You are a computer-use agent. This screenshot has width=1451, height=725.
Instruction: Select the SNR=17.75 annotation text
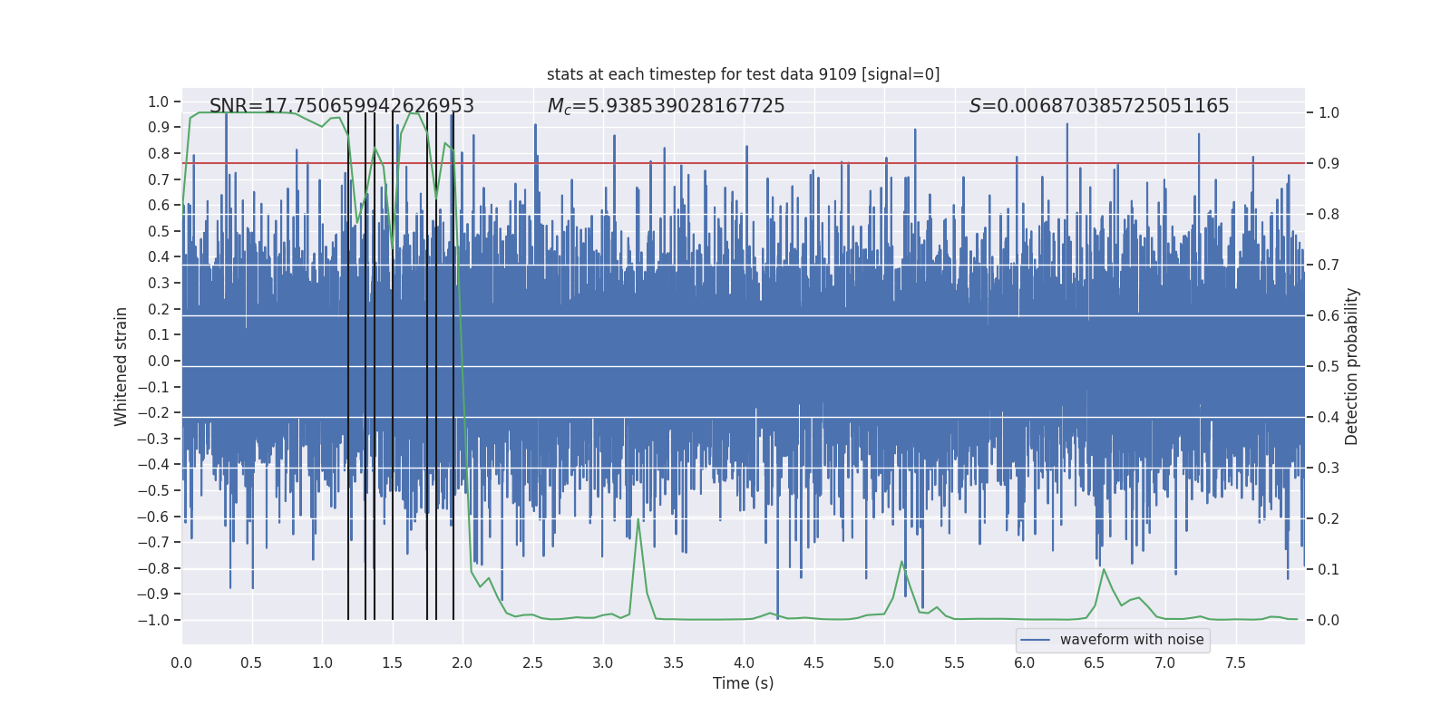point(342,106)
